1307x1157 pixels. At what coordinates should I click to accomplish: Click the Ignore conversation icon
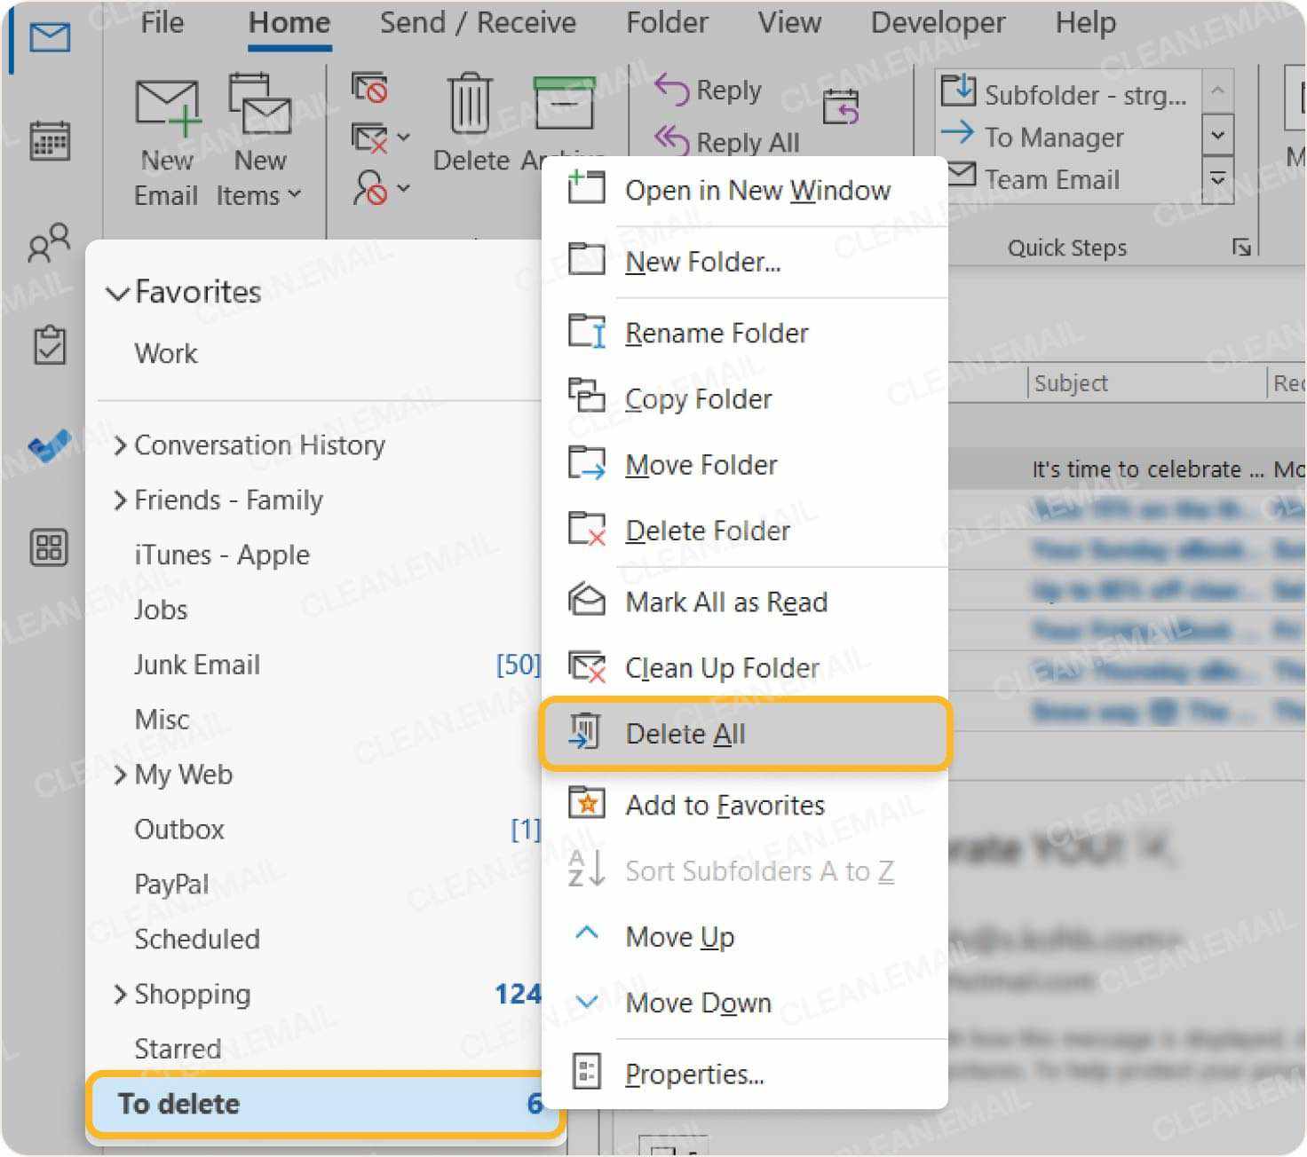(369, 88)
